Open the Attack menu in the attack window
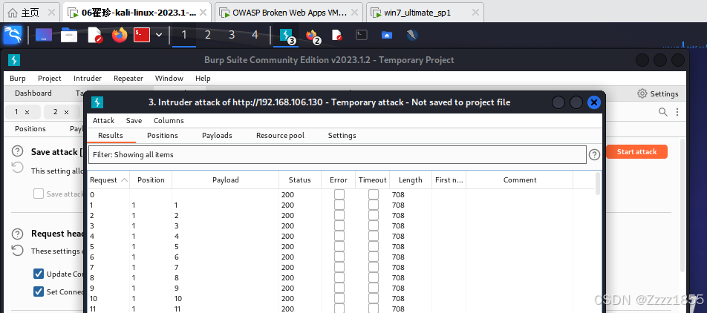 [x=104, y=121]
